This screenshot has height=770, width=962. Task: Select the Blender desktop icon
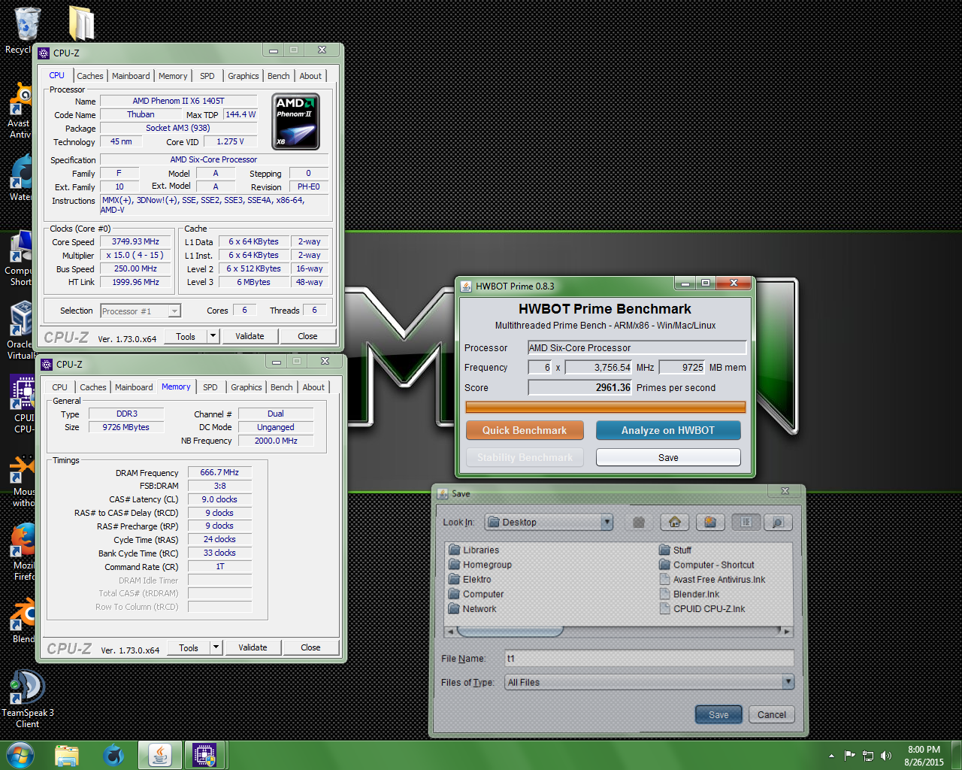pyautogui.click(x=23, y=621)
